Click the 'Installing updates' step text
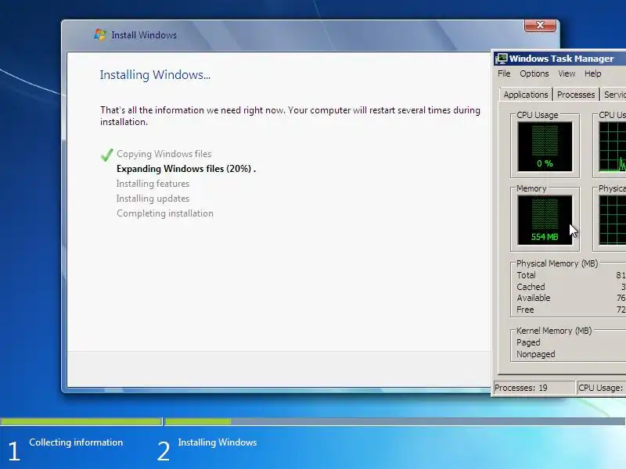The width and height of the screenshot is (626, 469). point(153,199)
